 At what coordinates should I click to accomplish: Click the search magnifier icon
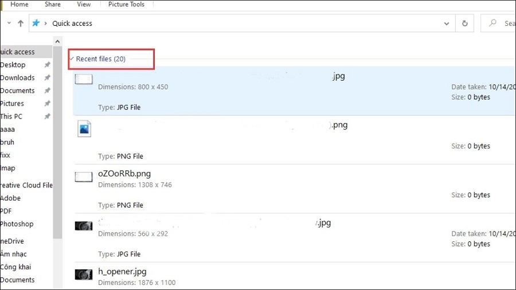492,23
